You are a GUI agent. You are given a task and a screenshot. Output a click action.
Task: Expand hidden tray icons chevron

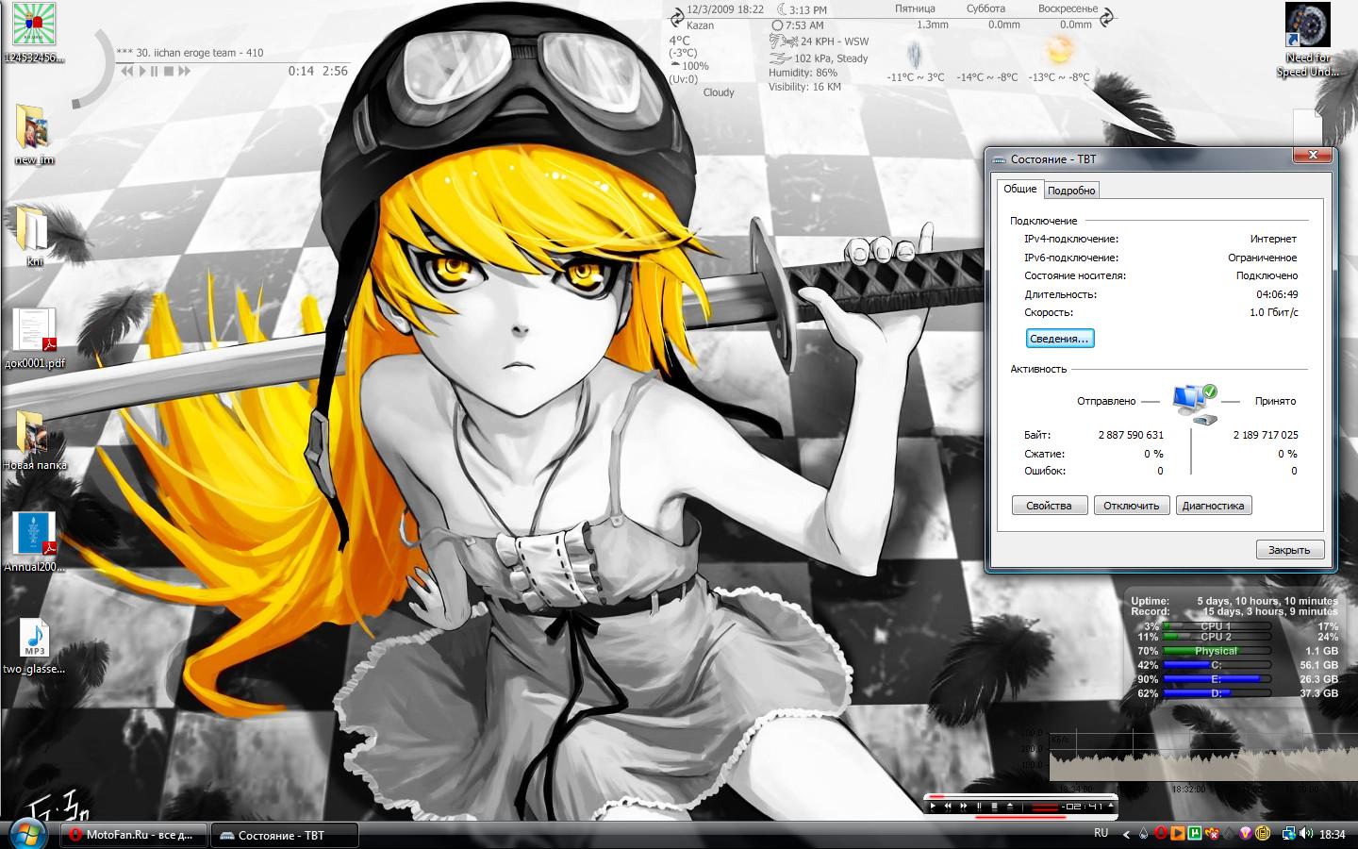[1126, 835]
